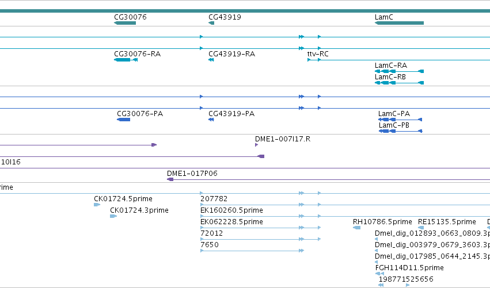The height and width of the screenshot is (288, 490).
Task: Select the CG30076-RA transcript glyph
Action: point(126,60)
